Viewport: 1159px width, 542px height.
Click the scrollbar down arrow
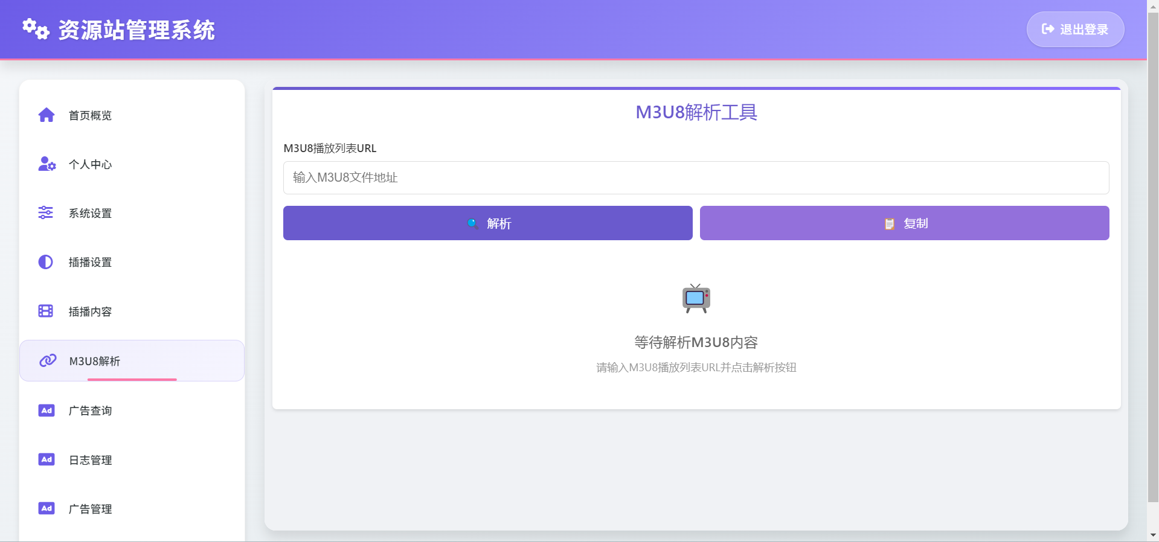pyautogui.click(x=1153, y=535)
